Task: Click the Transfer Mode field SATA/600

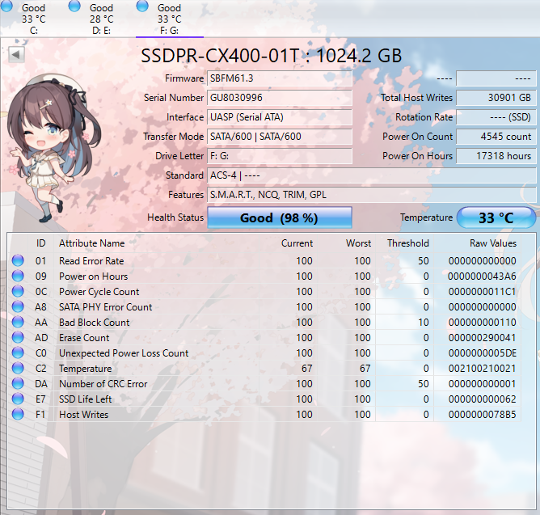Action: click(280, 137)
